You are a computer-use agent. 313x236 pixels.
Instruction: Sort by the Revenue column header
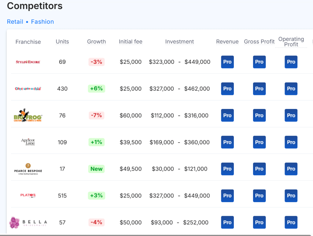tap(227, 42)
